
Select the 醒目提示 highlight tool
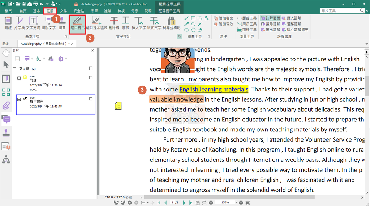click(77, 22)
